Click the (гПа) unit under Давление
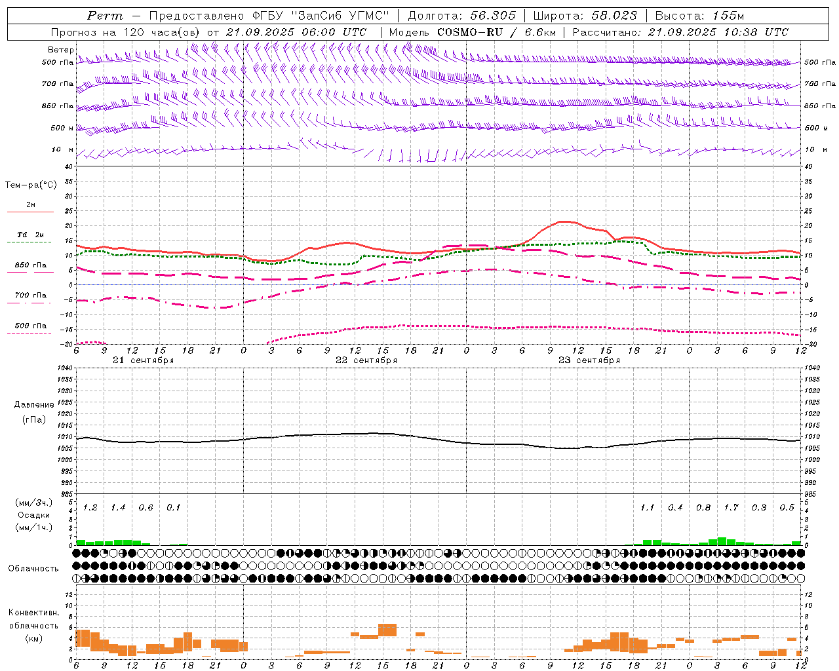Screen dimensions: 839x671 (34, 420)
